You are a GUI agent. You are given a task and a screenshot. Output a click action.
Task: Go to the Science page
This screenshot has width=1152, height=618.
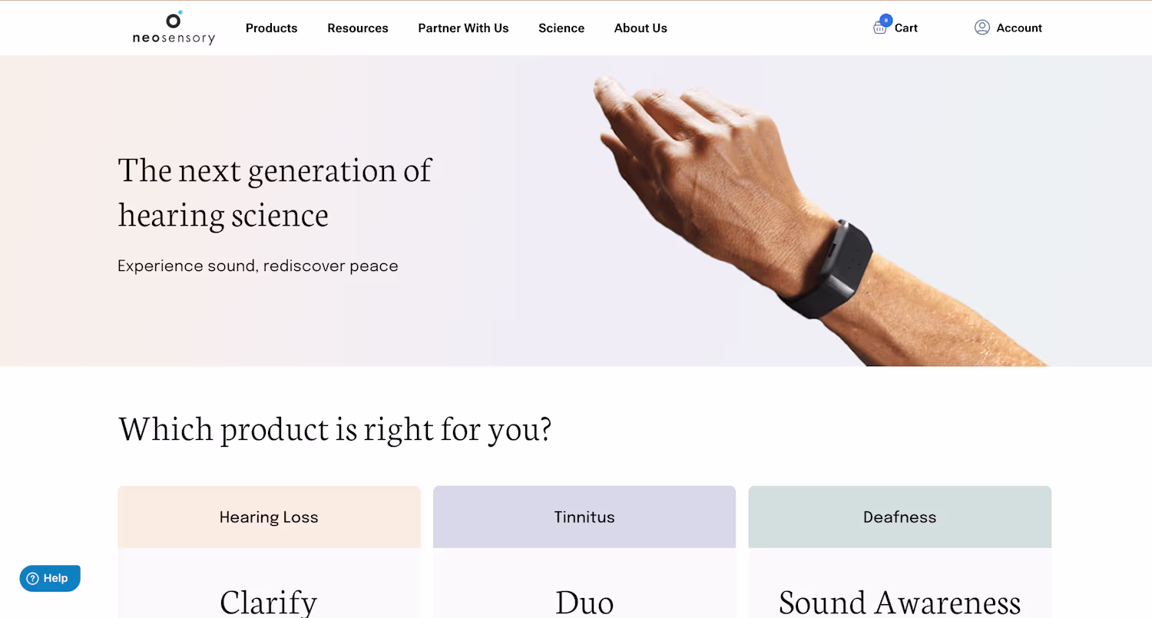[x=561, y=28]
